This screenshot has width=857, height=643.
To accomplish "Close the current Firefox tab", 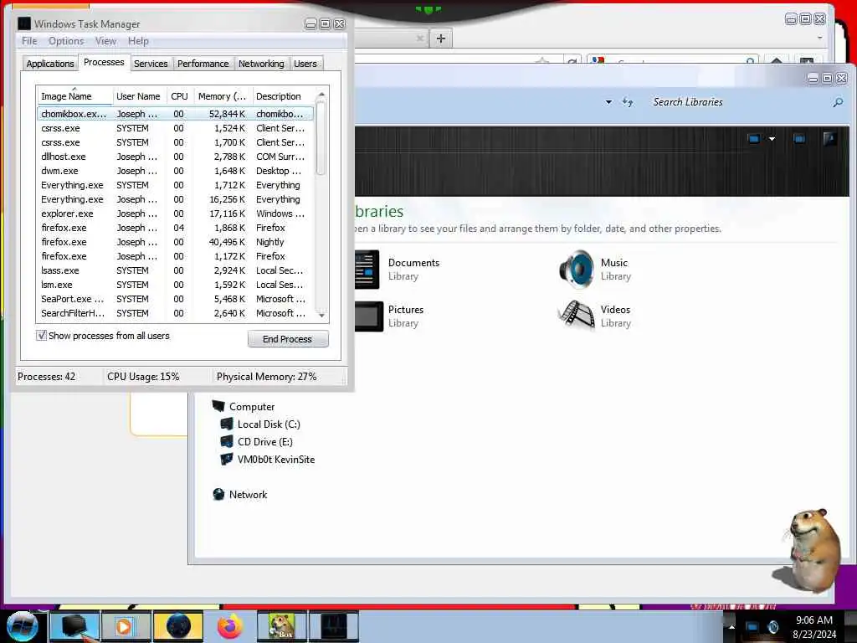I will click(420, 39).
